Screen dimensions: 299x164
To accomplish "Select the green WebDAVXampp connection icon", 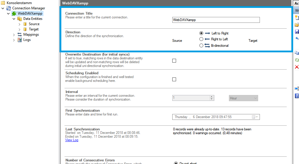I will [14, 13].
